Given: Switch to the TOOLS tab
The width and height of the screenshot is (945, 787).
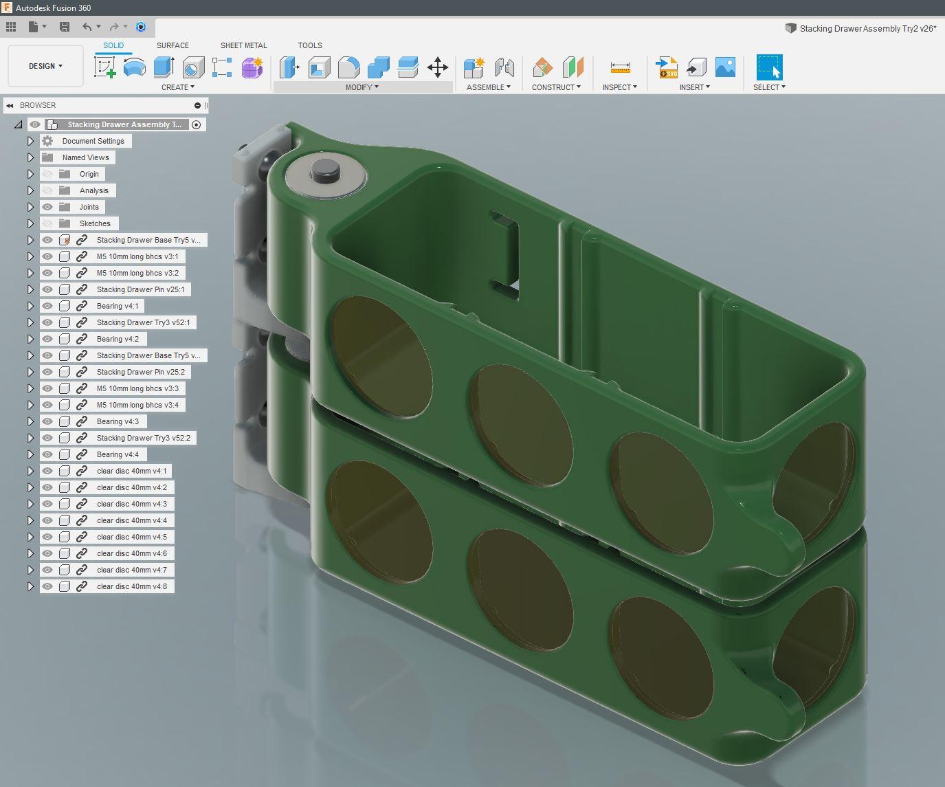Looking at the screenshot, I should 310,45.
